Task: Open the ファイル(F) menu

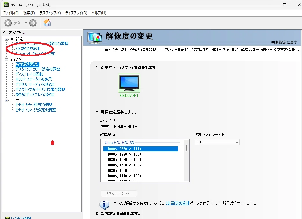Action: pos(11,13)
